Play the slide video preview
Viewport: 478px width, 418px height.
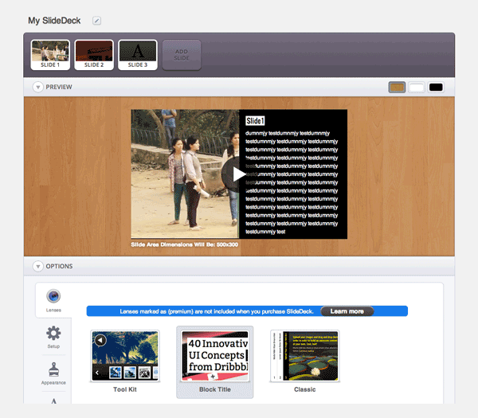point(237,174)
